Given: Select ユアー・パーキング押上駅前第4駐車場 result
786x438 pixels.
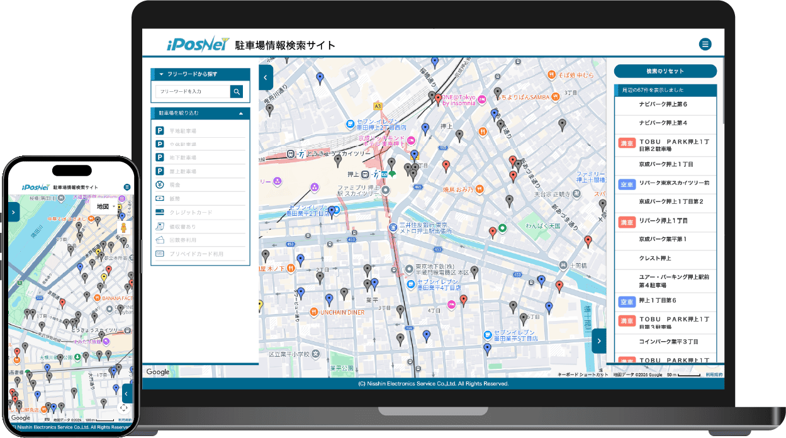Looking at the screenshot, I should tap(665, 281).
